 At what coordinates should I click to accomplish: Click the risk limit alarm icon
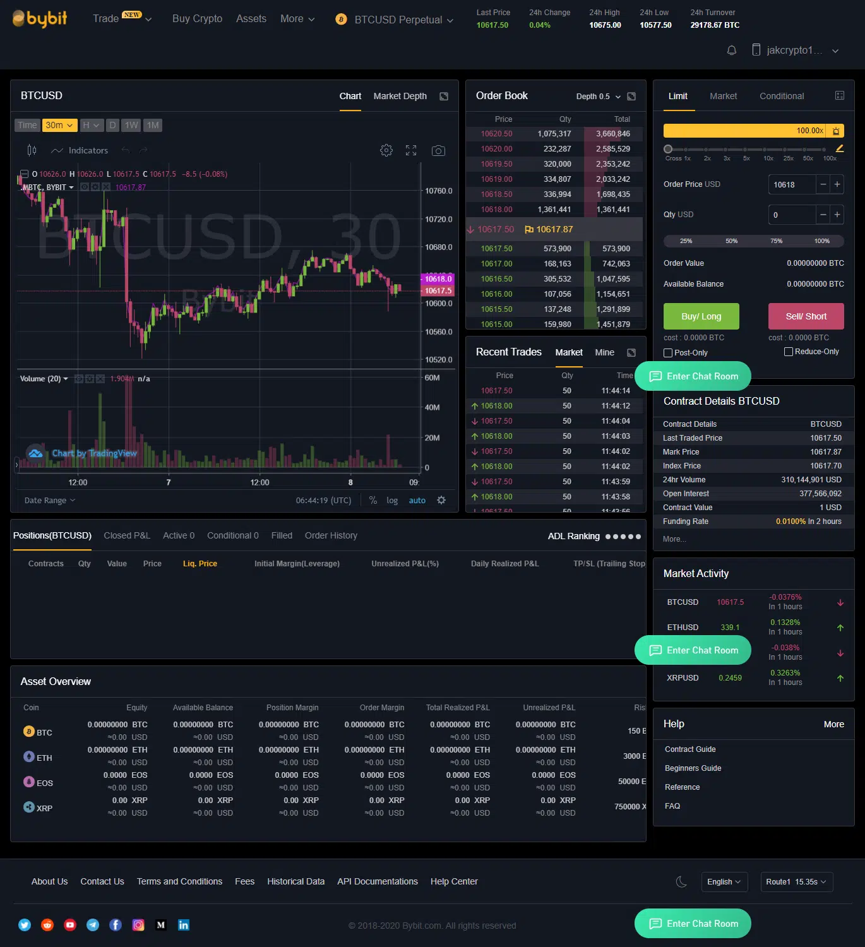point(836,131)
